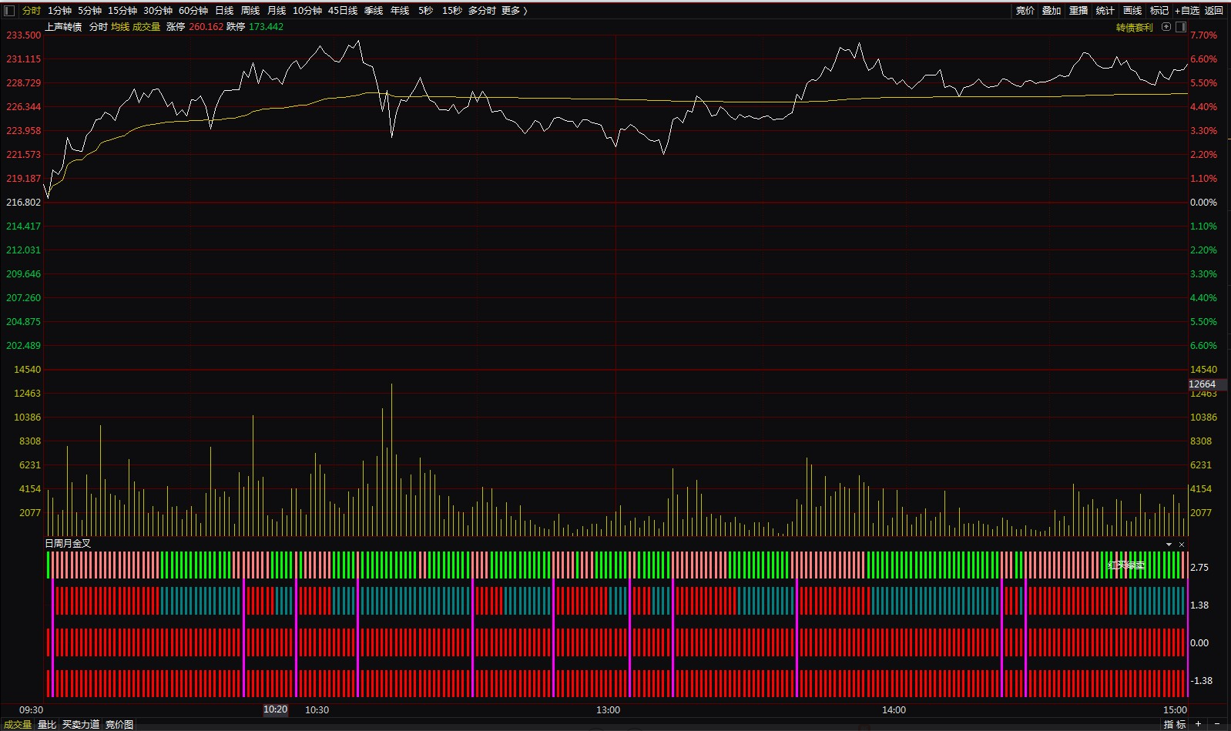Image resolution: width=1231 pixels, height=731 pixels.
Task: Click the 0.00% percentage axis label
Action: (x=1203, y=203)
